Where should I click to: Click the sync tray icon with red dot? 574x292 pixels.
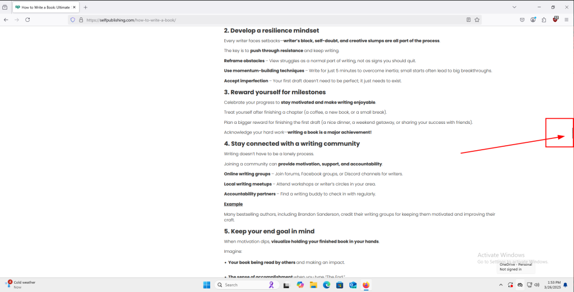(x=511, y=285)
